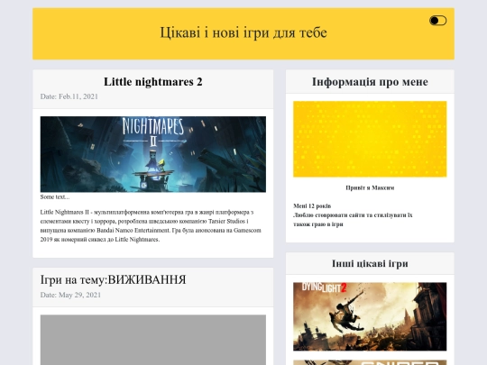Image resolution: width=487 pixels, height=365 pixels.
Task: Click the yellow dotted profile image
Action: pos(370,139)
